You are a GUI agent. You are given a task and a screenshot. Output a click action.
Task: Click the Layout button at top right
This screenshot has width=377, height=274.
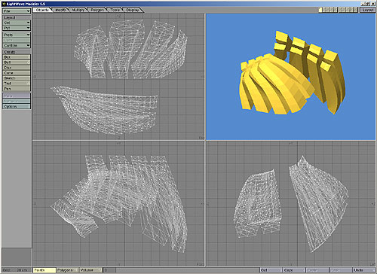click(367, 10)
